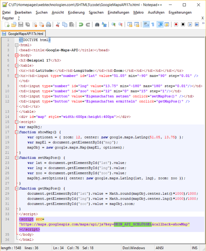Screen dimensions: 206x251
Task: Open the Ansicht menu
Action: [x=58, y=12]
